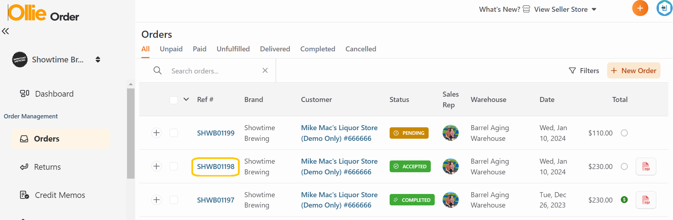Click the orange plus quick-add button

coord(640,8)
